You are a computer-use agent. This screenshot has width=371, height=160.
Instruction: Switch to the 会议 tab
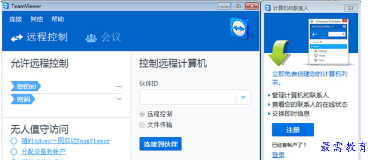pos(103,37)
